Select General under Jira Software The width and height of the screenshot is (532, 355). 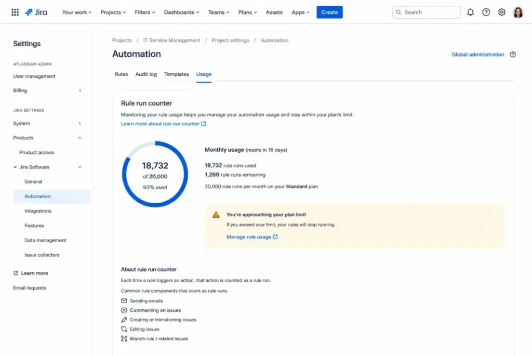(33, 181)
